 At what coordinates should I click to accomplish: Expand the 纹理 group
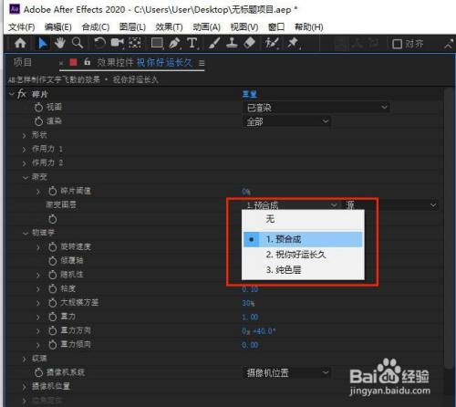[x=25, y=359]
